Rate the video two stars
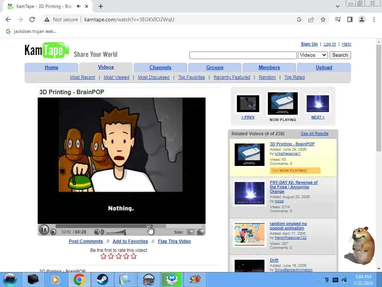Viewport: 382px width, 287px height. tap(111, 256)
